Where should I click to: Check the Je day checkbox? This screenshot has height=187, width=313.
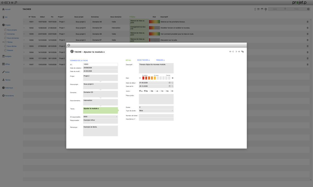click(x=155, y=91)
